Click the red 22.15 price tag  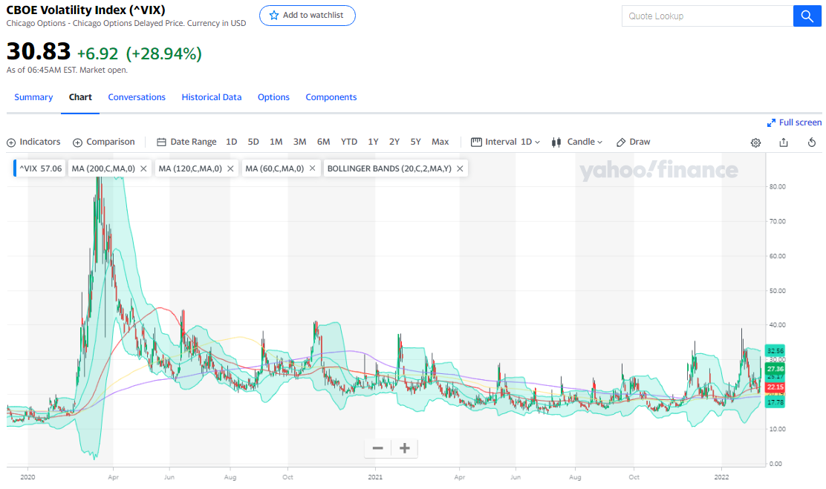[x=775, y=387]
